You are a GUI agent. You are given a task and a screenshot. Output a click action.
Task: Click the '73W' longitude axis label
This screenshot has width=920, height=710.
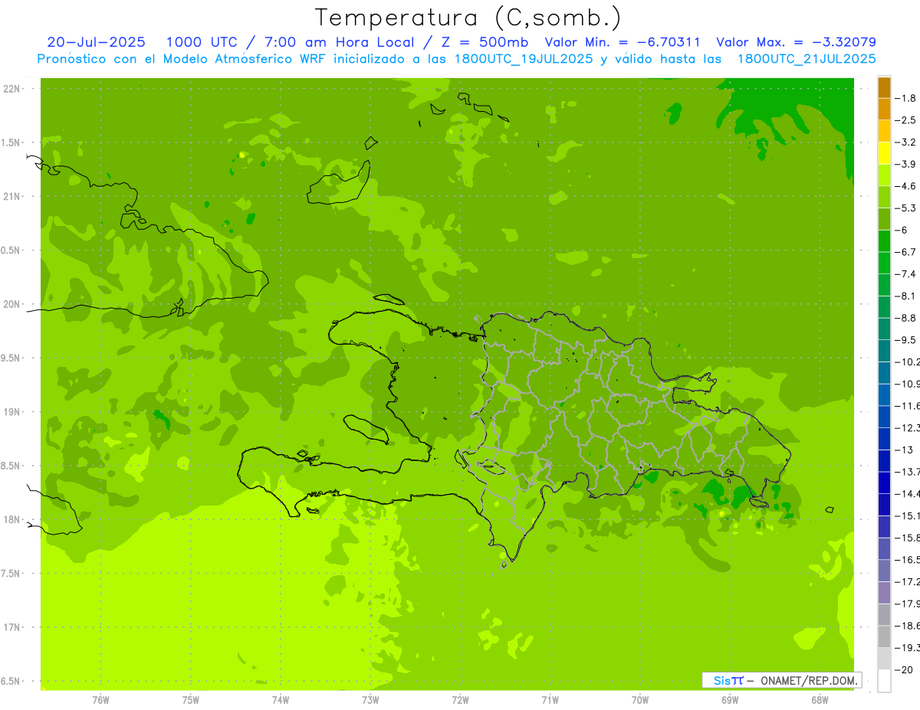click(370, 699)
